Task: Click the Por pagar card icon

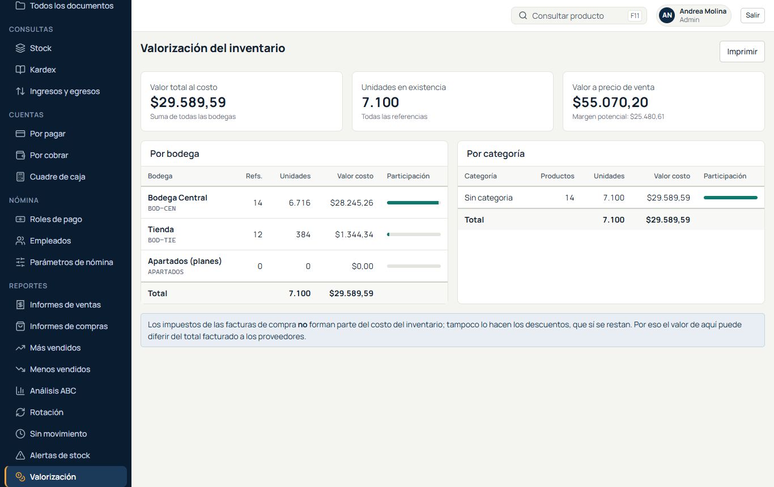Action: tap(20, 134)
